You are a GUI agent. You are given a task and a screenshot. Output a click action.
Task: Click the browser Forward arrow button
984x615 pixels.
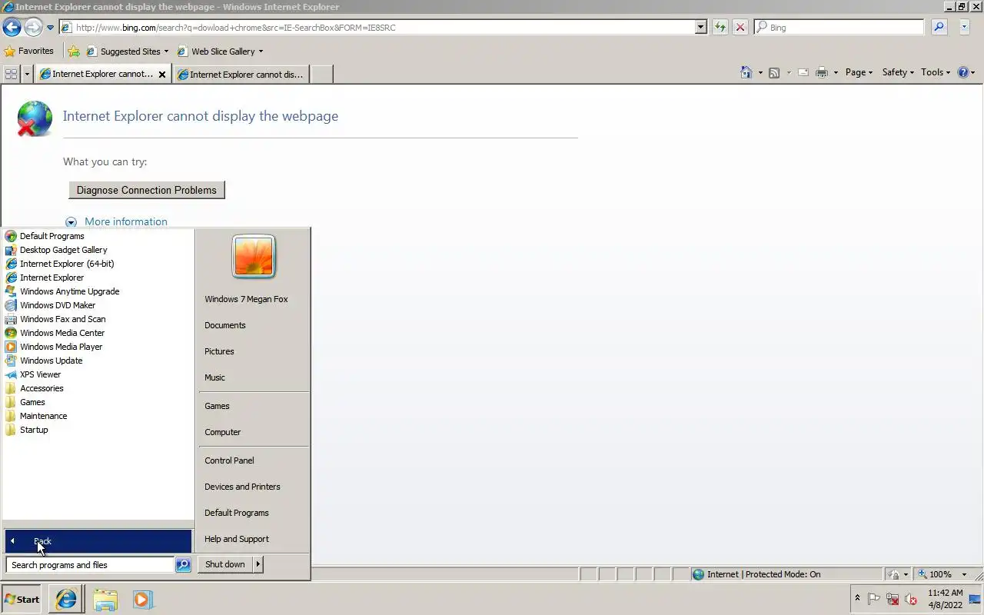(33, 27)
